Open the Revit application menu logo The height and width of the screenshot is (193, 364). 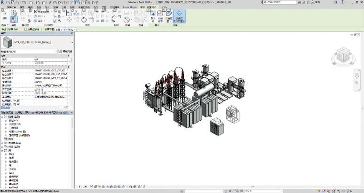point(3,2)
